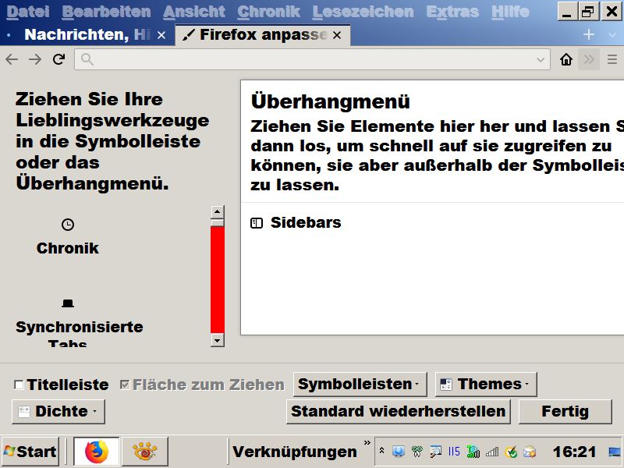Click the Verknüpfungen toolbar label

pyautogui.click(x=295, y=452)
